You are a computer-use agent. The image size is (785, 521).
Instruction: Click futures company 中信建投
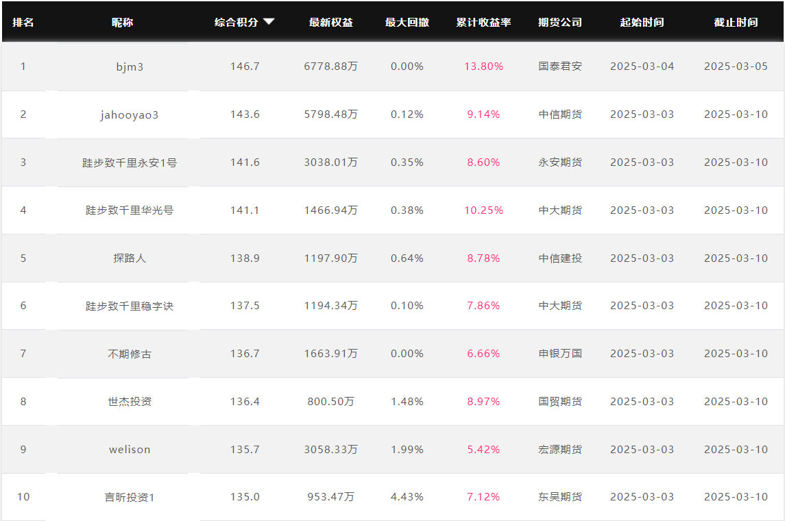[x=560, y=258]
